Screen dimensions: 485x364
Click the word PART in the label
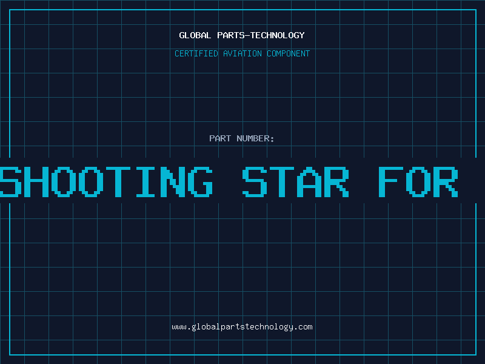point(220,138)
